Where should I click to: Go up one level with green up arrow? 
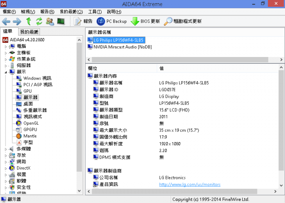pos(28,21)
